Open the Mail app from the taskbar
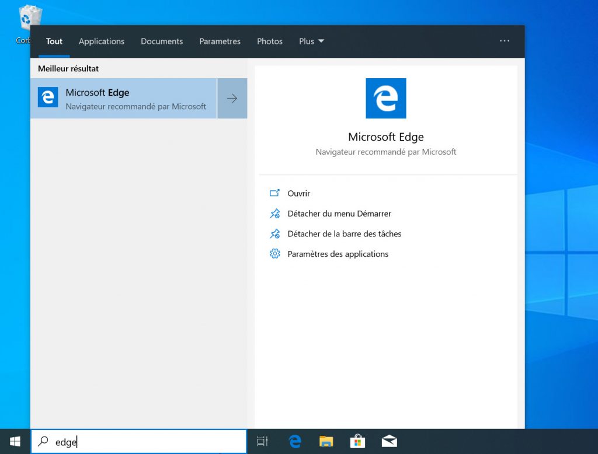The width and height of the screenshot is (598, 454). (390, 441)
